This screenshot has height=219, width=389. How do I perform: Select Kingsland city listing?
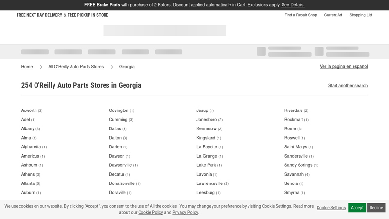(x=209, y=138)
